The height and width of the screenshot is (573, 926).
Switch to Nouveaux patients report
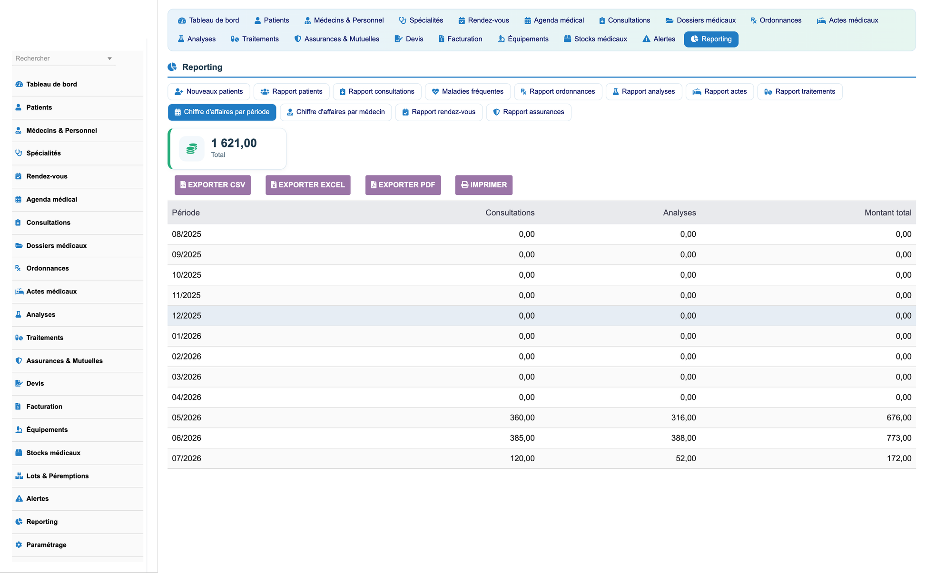tap(209, 92)
